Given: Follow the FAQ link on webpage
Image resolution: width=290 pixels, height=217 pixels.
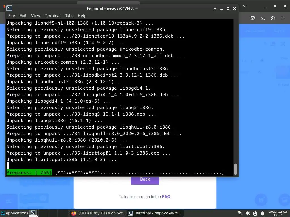Looking at the screenshot, I should 166,197.
